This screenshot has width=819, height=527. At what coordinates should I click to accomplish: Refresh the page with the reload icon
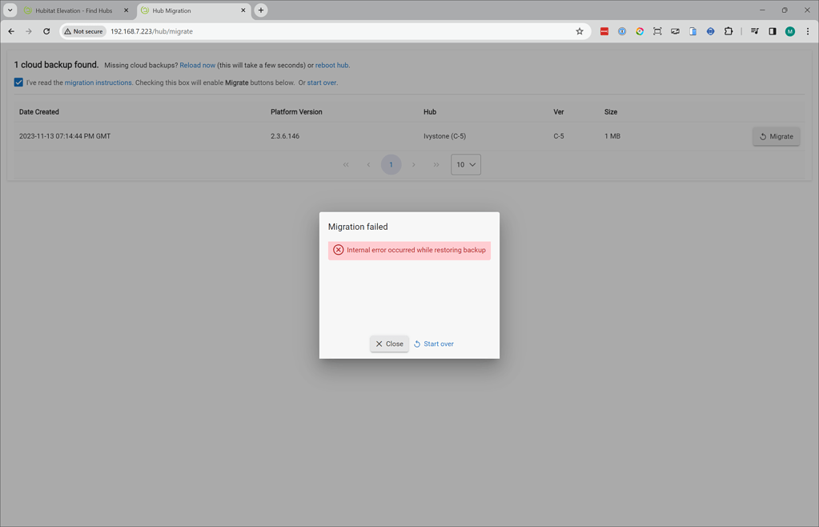46,30
